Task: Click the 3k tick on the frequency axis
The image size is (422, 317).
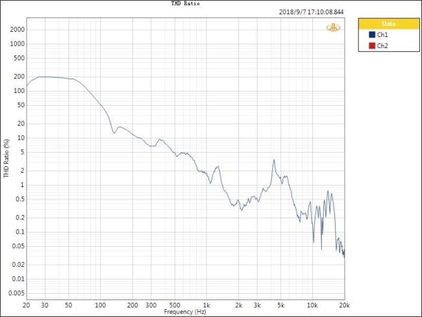Action: (257, 305)
